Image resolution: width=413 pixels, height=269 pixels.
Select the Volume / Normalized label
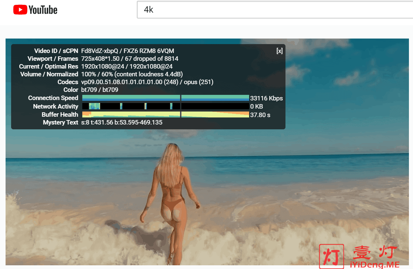coord(49,74)
